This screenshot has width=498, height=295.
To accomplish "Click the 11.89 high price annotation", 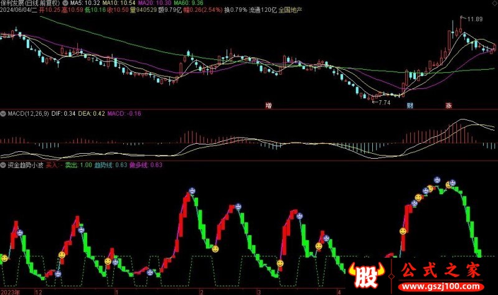I will [476, 19].
